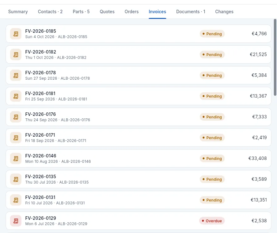Click the €13,351 amount

tap(259, 200)
